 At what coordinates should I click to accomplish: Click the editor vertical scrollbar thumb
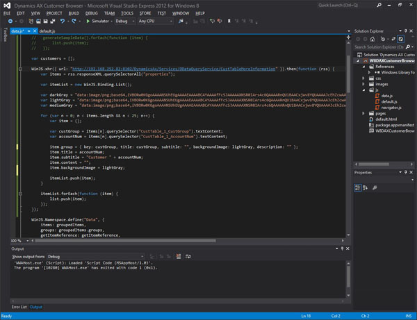[348, 74]
